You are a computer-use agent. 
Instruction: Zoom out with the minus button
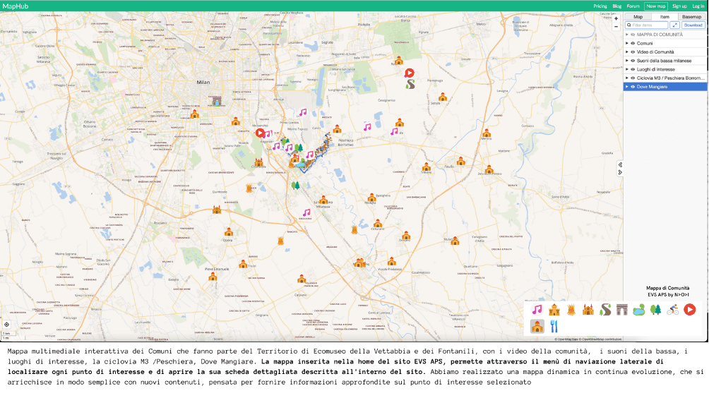coord(616,27)
